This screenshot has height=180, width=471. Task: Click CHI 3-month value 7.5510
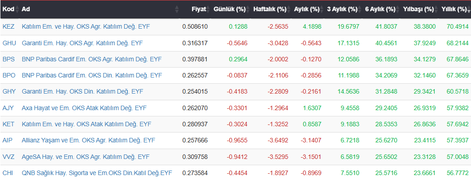point(350,173)
